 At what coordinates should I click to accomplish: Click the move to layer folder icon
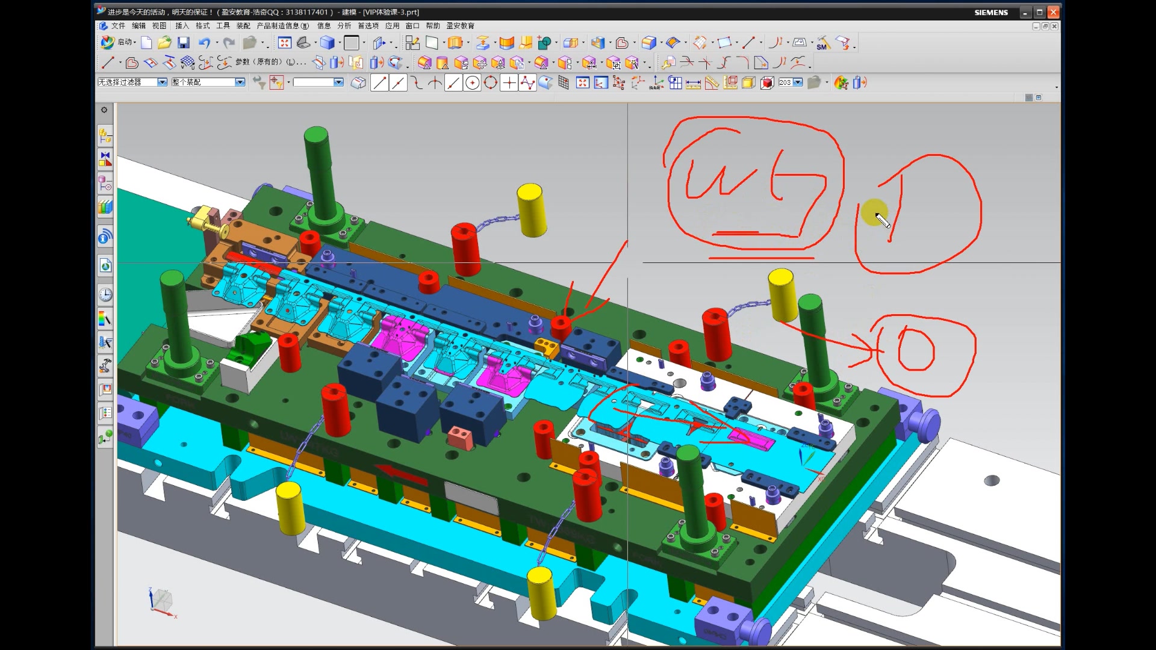click(x=813, y=82)
